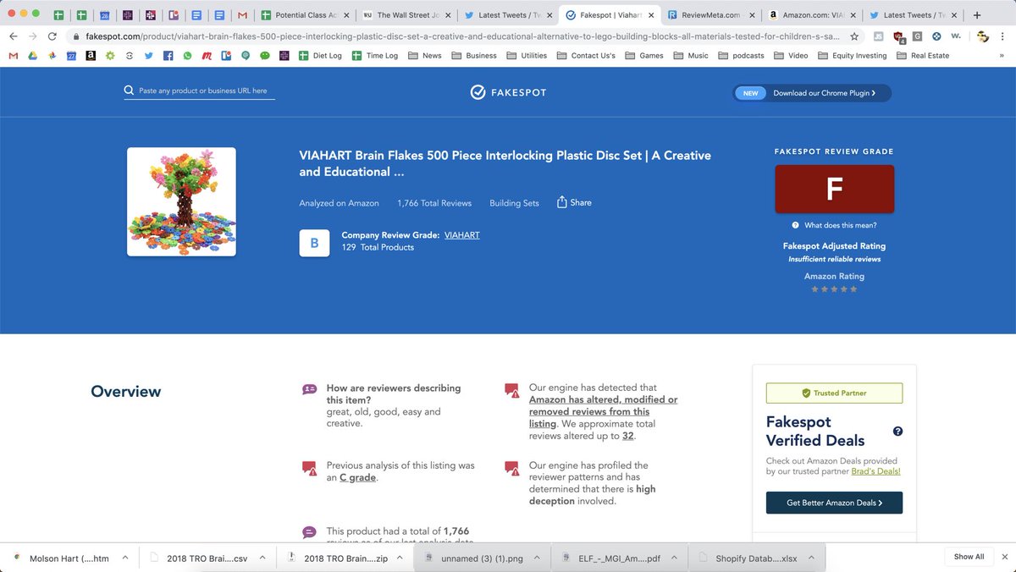Reload the Fakespot page
Screen dimensions: 1016x572
point(52,36)
